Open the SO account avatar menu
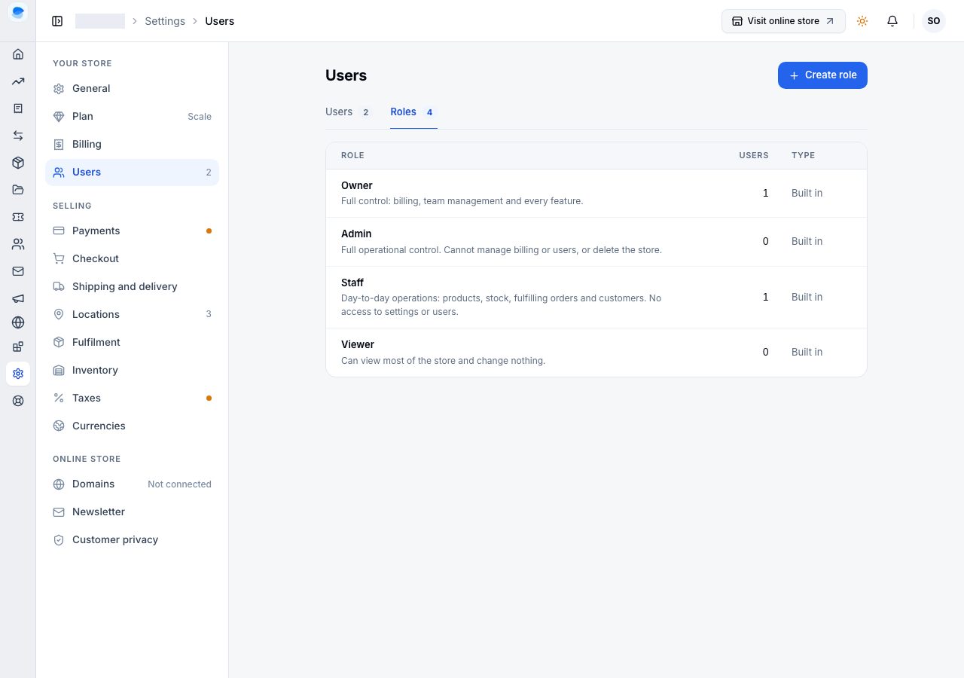Screen dimensions: 964x678 pyautogui.click(x=934, y=21)
